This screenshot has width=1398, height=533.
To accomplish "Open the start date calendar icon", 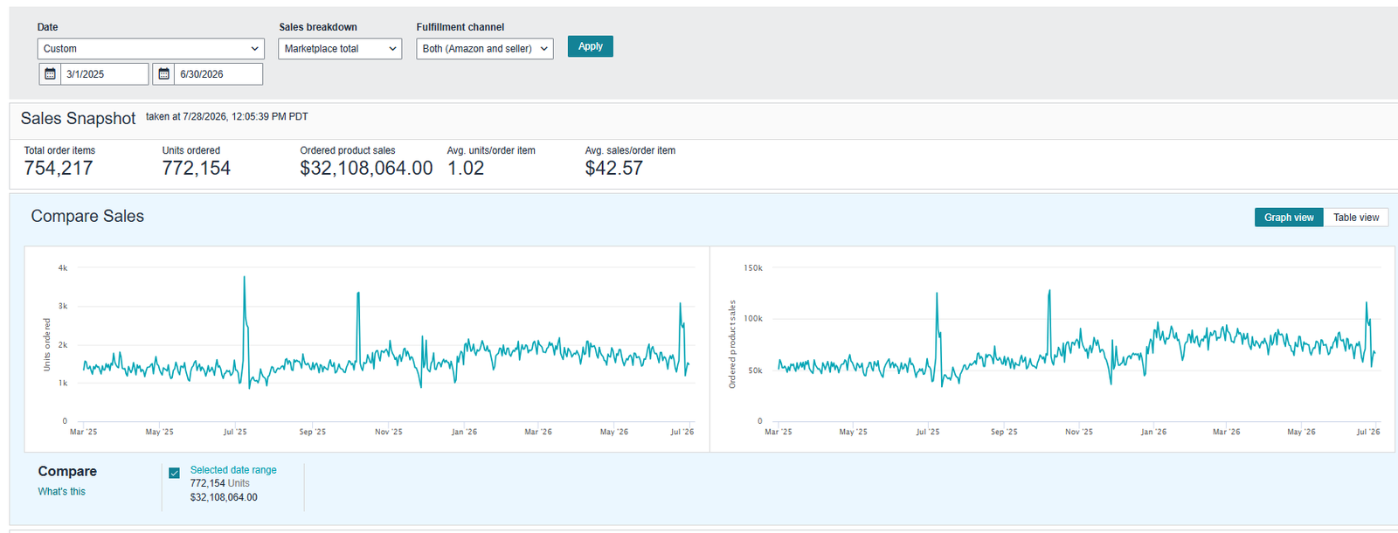I will tap(50, 74).
